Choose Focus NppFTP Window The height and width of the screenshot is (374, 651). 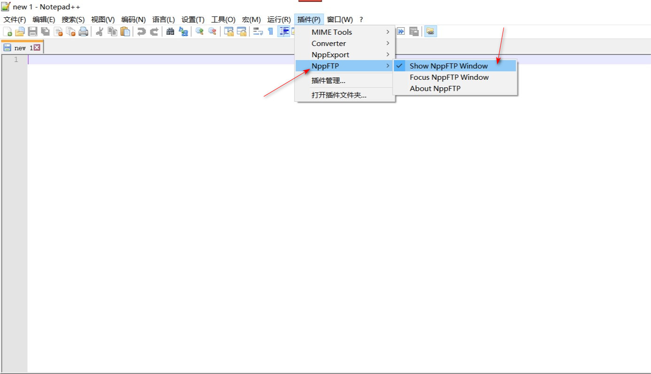[x=455, y=77]
